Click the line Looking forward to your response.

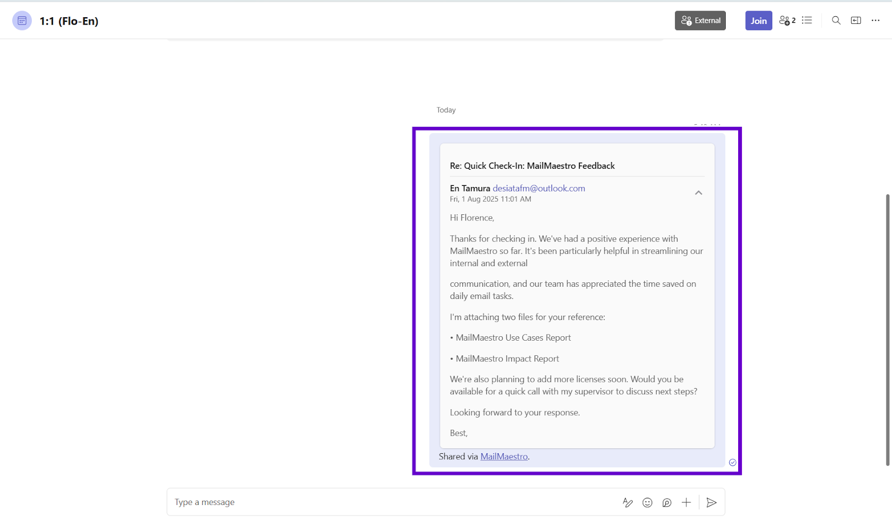click(515, 413)
